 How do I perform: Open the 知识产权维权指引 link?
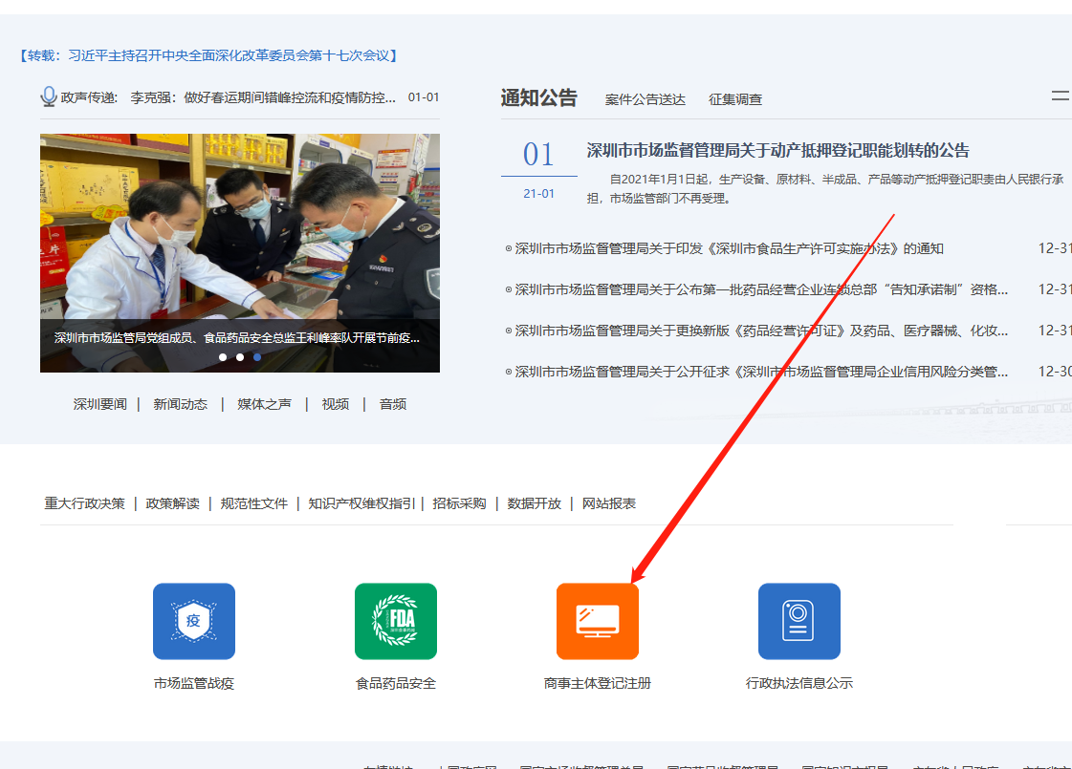pyautogui.click(x=362, y=502)
